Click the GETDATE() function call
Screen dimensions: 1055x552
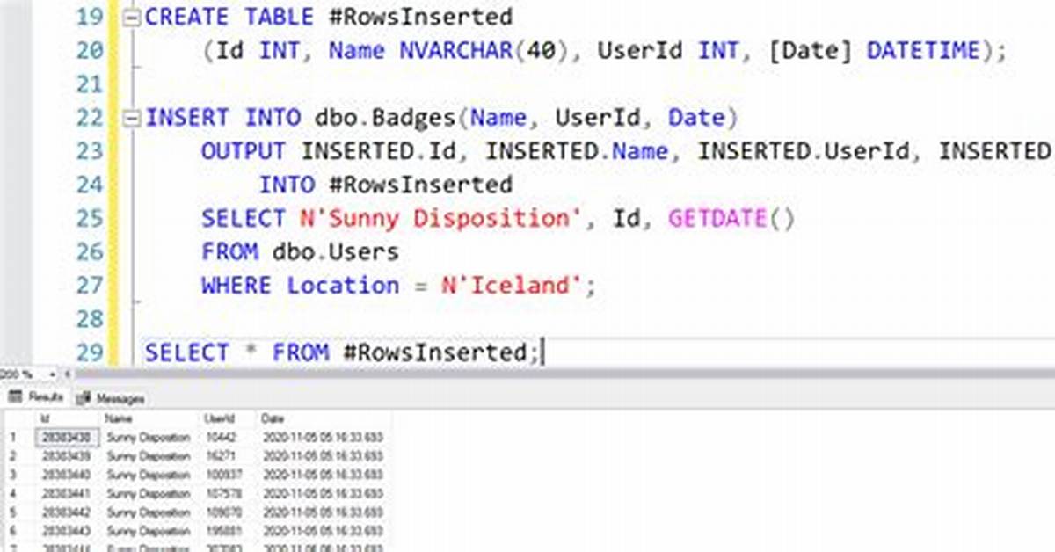(731, 218)
